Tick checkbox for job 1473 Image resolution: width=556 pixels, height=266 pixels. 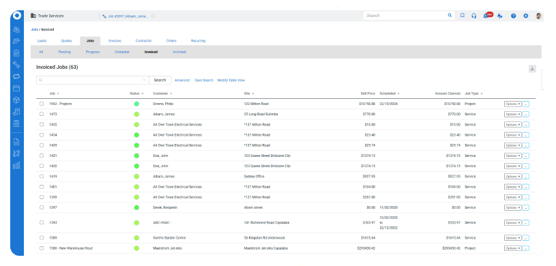click(x=42, y=114)
